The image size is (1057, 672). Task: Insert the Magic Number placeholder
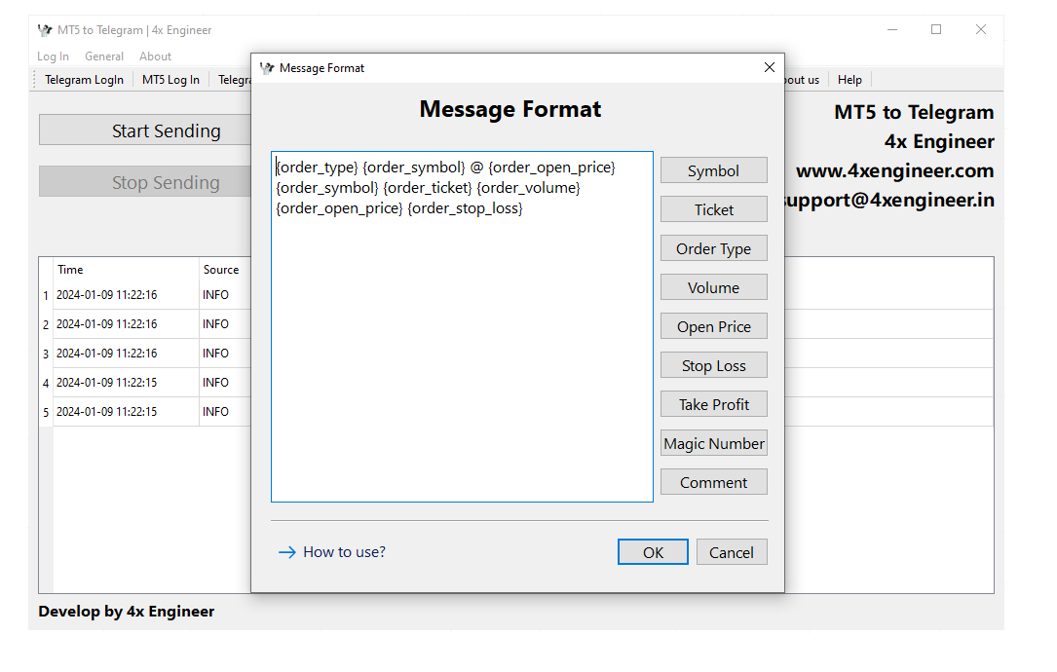tap(713, 443)
